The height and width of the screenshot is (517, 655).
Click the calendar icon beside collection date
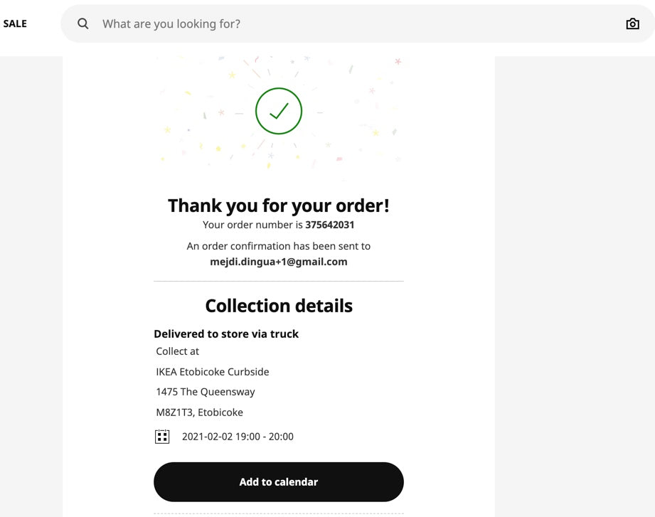pos(162,437)
